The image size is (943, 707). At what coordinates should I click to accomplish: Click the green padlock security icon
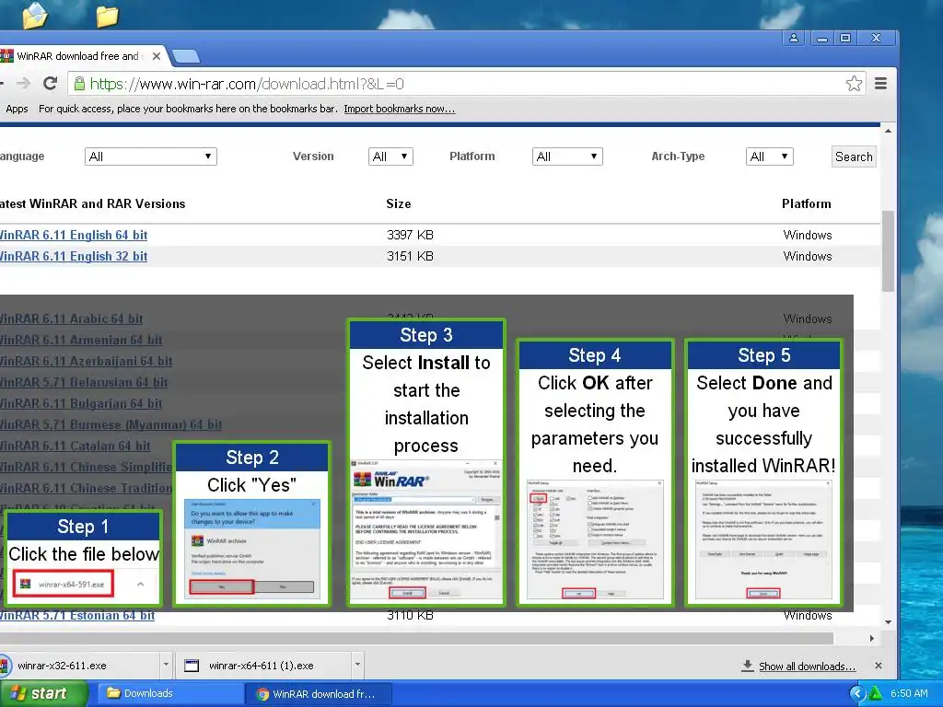[x=79, y=84]
